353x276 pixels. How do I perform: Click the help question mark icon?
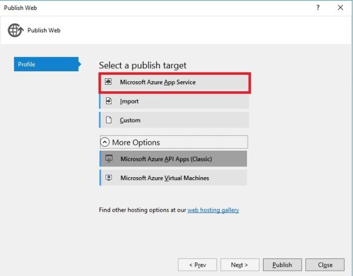318,8
